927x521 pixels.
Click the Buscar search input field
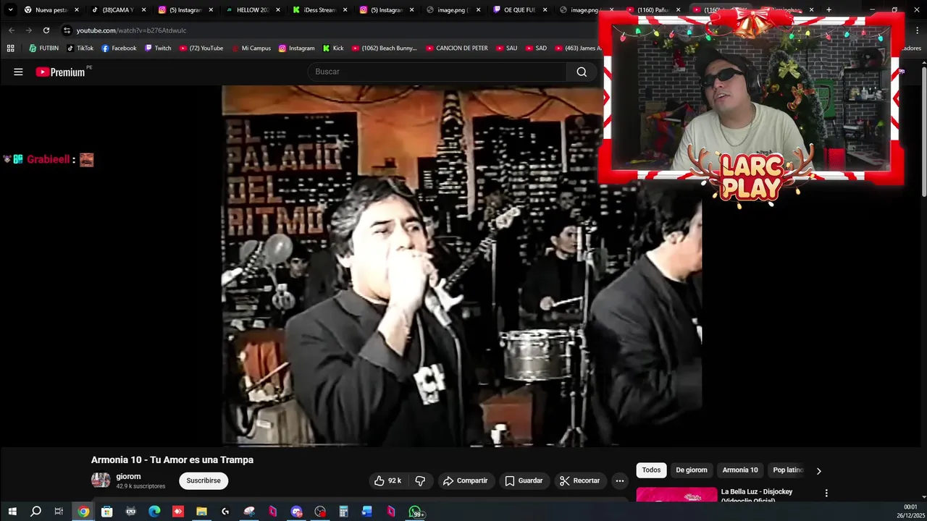[x=437, y=72]
